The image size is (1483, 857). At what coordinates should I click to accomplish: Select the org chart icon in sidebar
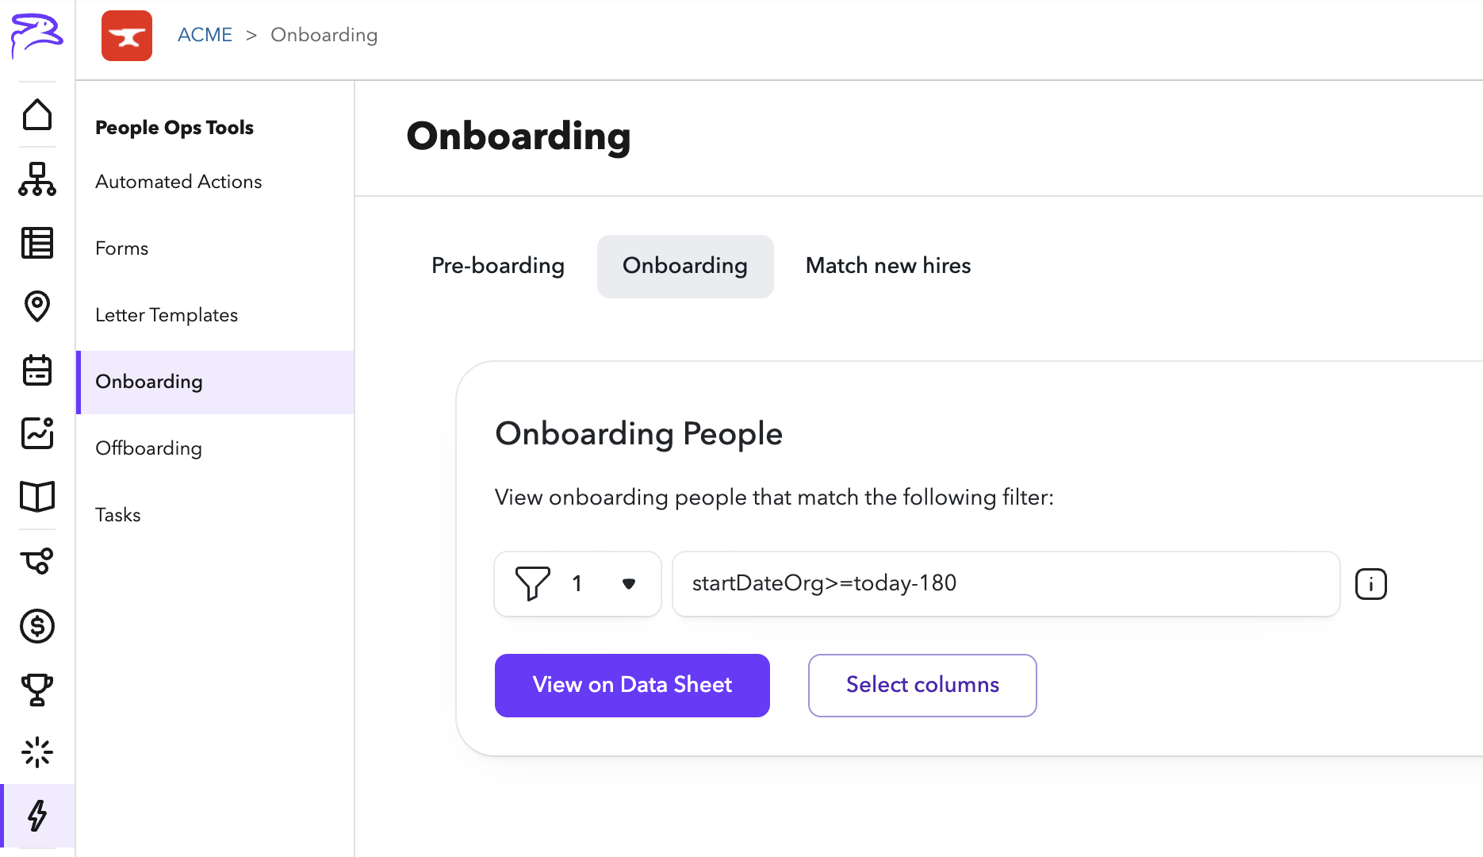click(36, 179)
